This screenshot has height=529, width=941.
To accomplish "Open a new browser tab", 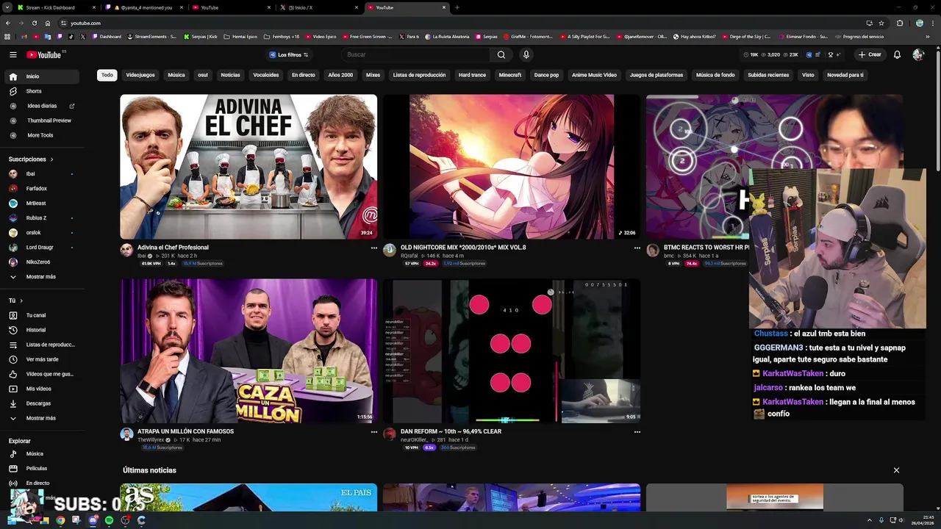I will tap(457, 7).
